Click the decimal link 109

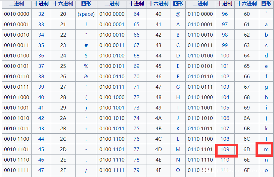(225, 149)
